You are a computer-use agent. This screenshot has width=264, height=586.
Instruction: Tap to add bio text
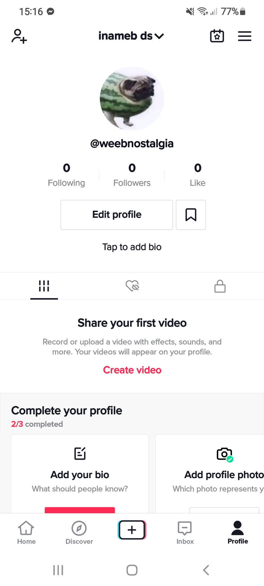click(132, 247)
